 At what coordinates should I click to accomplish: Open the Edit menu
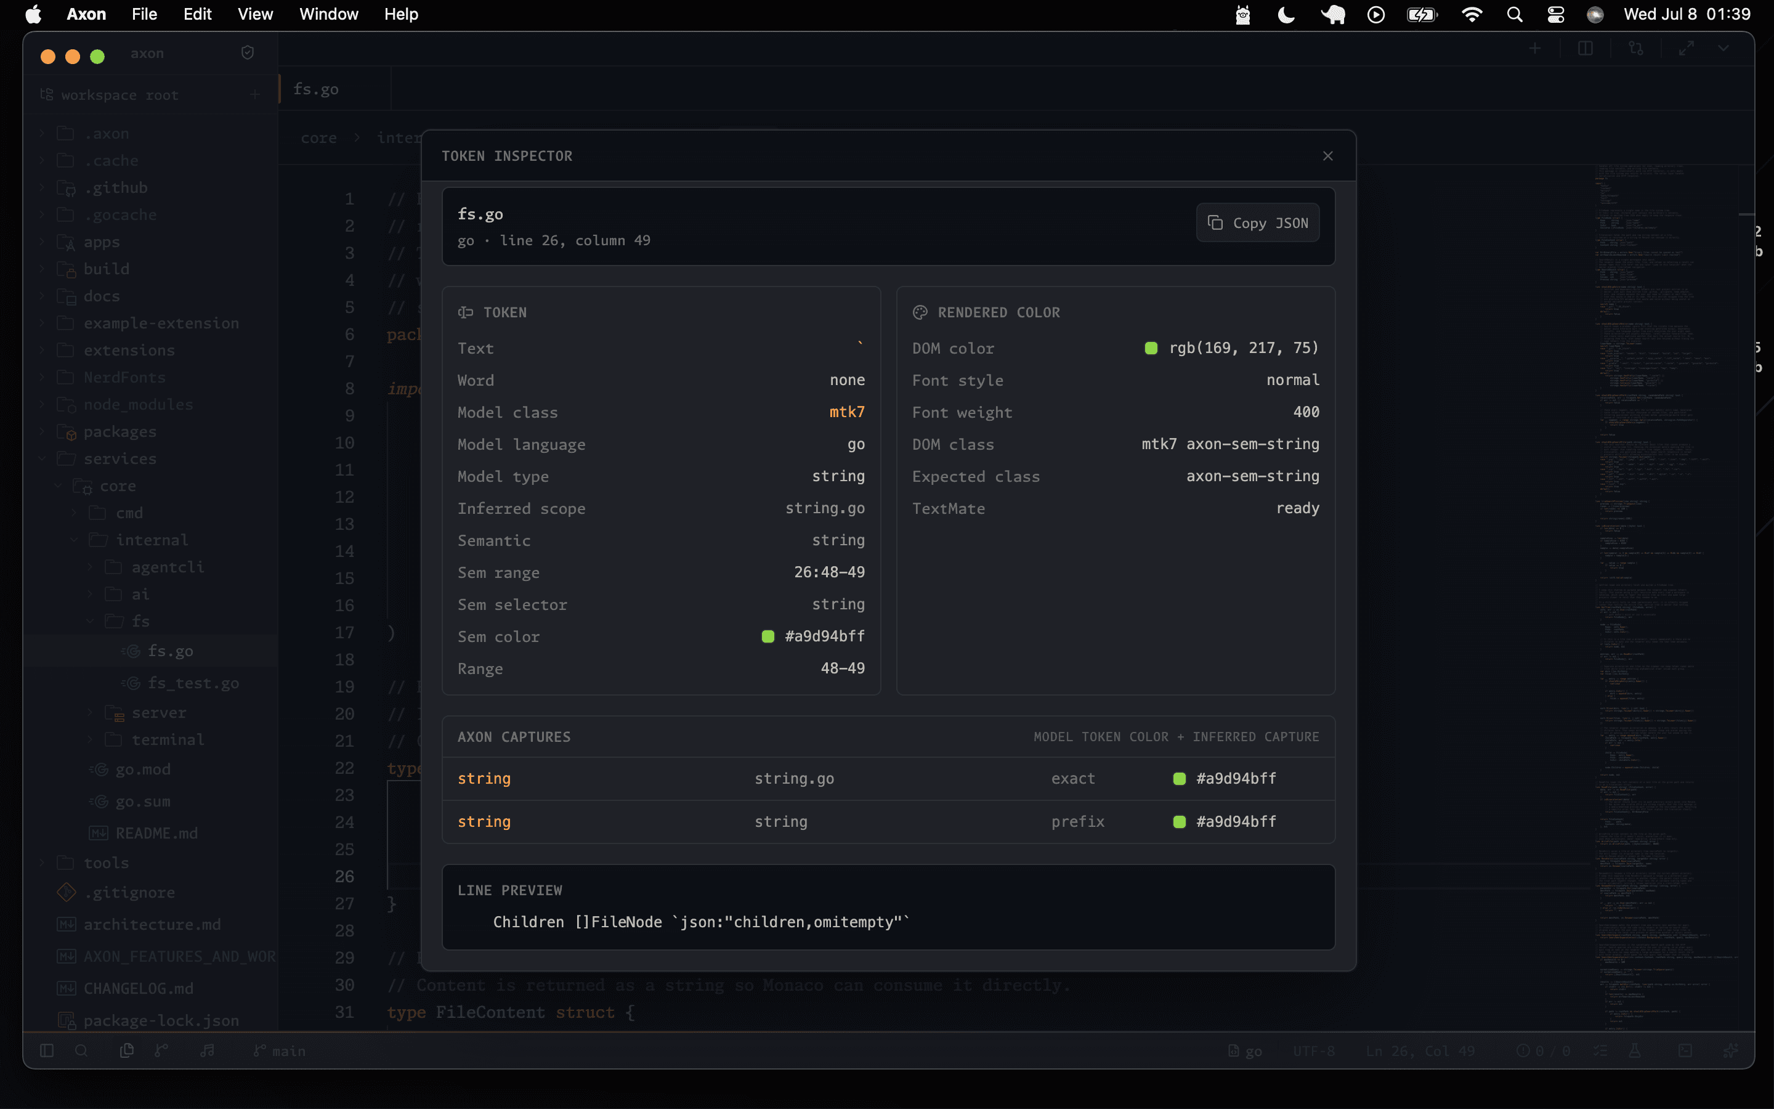coord(197,14)
